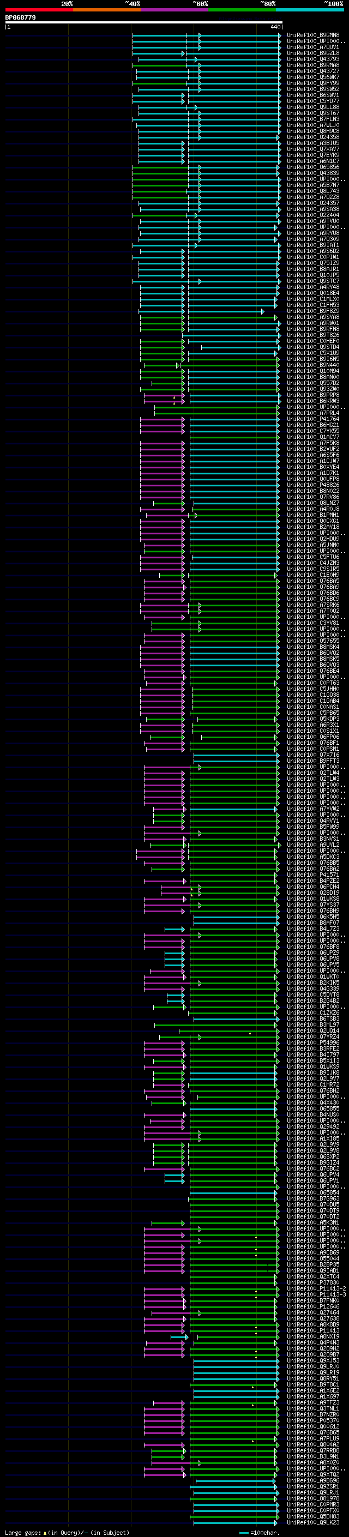Viewport: 349px width, 1537px height.
Task: Open the hit UniRef100_Q9FY99
Action: pyautogui.click(x=313, y=83)
